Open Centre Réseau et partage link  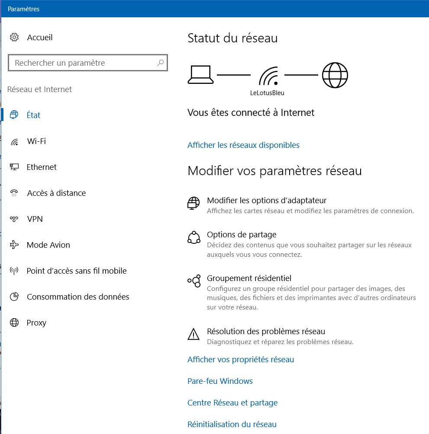coord(232,403)
